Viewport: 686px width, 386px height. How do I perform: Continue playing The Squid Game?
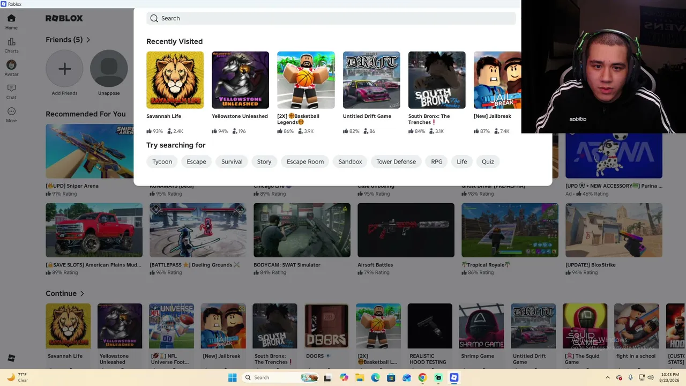585,326
